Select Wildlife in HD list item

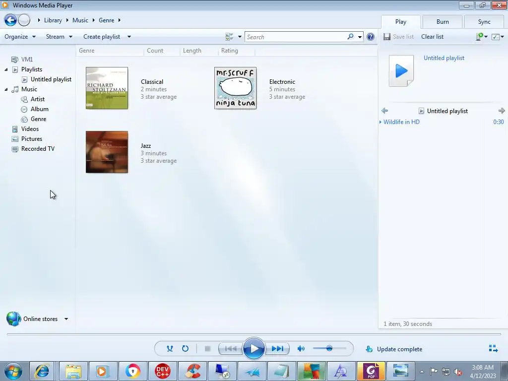(442, 122)
